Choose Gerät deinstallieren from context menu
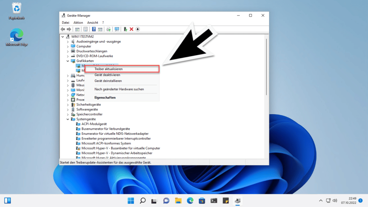 (x=122, y=81)
